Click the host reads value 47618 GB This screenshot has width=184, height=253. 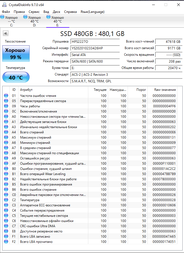point(169,42)
